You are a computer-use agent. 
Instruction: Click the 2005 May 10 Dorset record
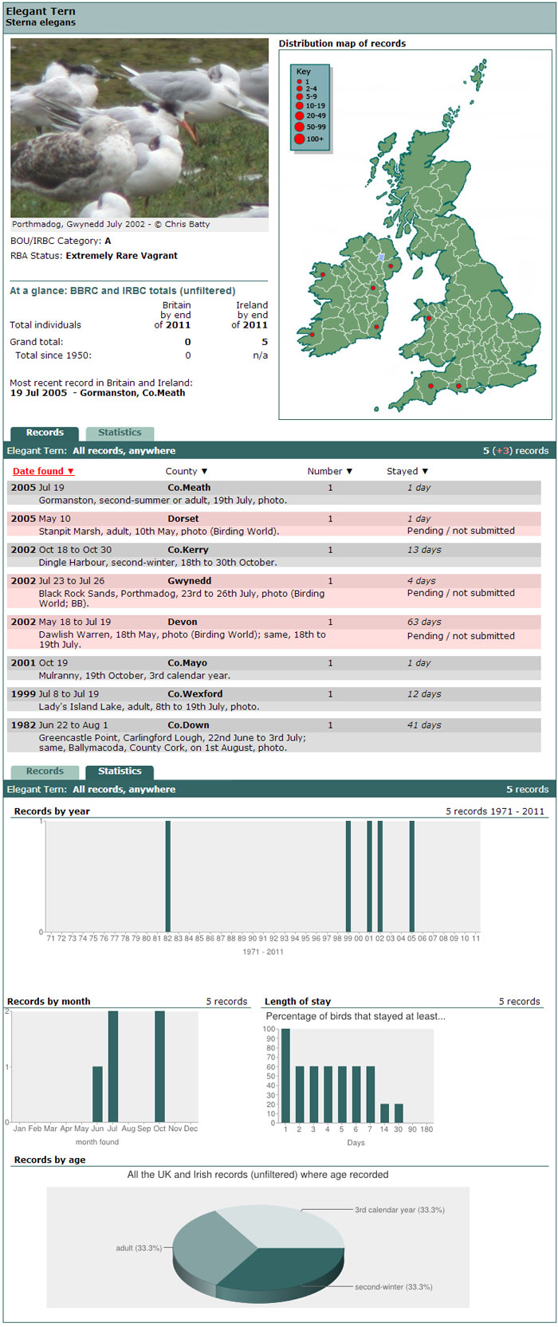pyautogui.click(x=273, y=524)
